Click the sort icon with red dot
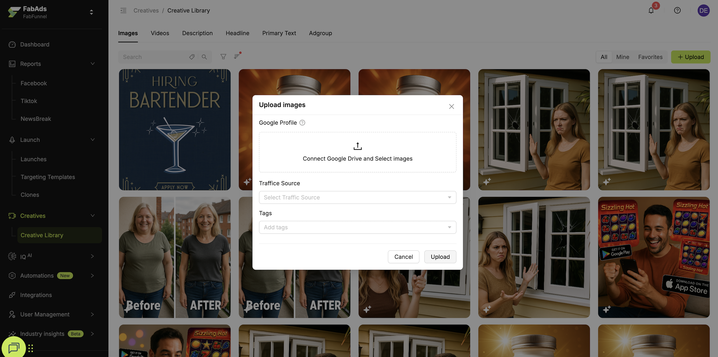The height and width of the screenshot is (357, 718). point(237,56)
